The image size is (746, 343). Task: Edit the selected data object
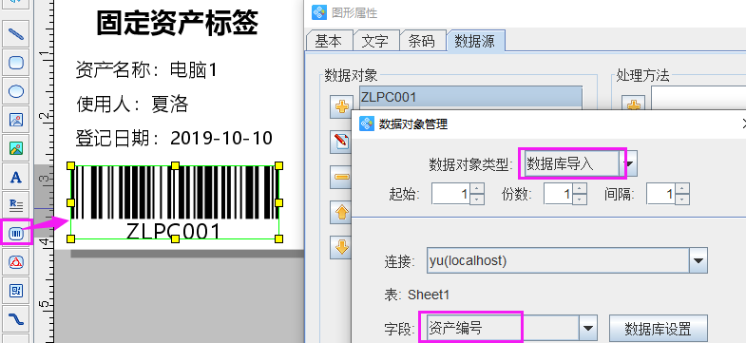click(341, 142)
